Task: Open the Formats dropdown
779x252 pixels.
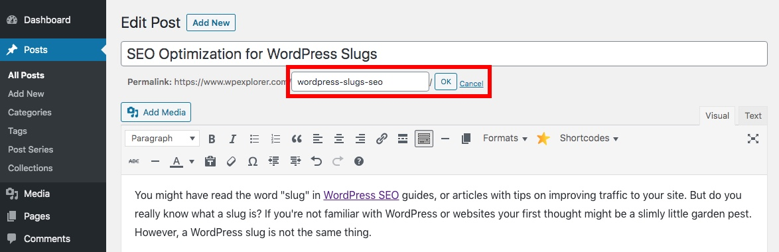Action: pyautogui.click(x=505, y=139)
